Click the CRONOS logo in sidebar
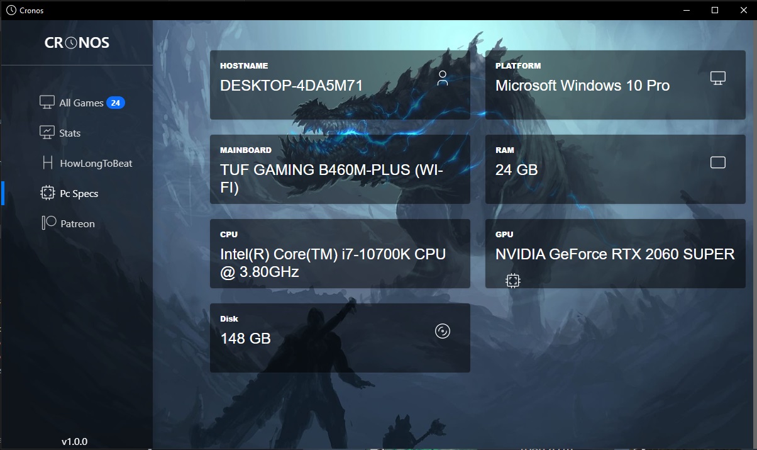This screenshot has width=757, height=450. point(77,43)
